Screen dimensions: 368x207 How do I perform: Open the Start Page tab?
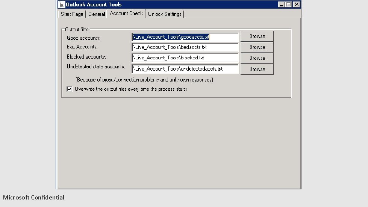[x=72, y=14]
